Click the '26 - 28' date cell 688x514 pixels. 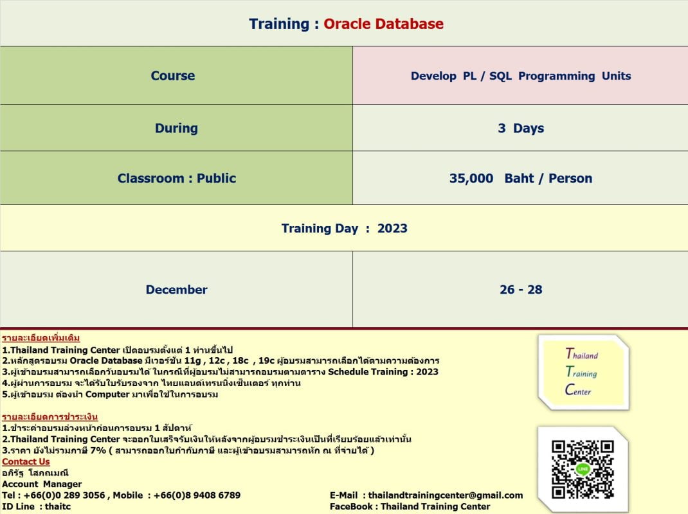[520, 290]
